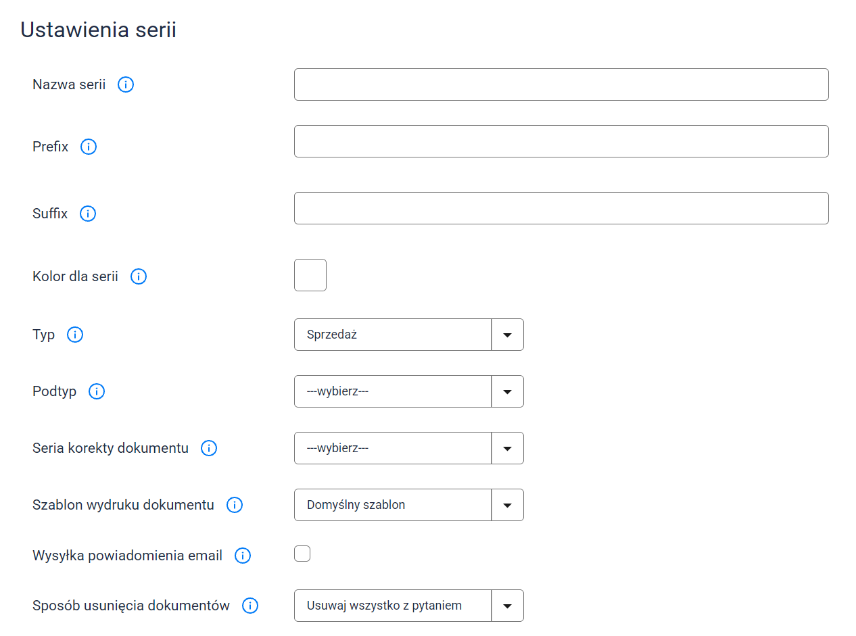Expand the Domyślny szablon dropdown
This screenshot has width=856, height=636.
click(x=409, y=505)
